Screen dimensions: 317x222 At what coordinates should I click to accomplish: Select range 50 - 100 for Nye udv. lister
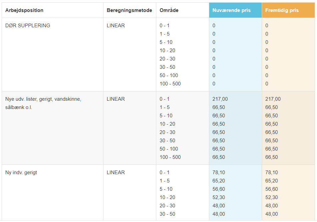click(x=169, y=149)
